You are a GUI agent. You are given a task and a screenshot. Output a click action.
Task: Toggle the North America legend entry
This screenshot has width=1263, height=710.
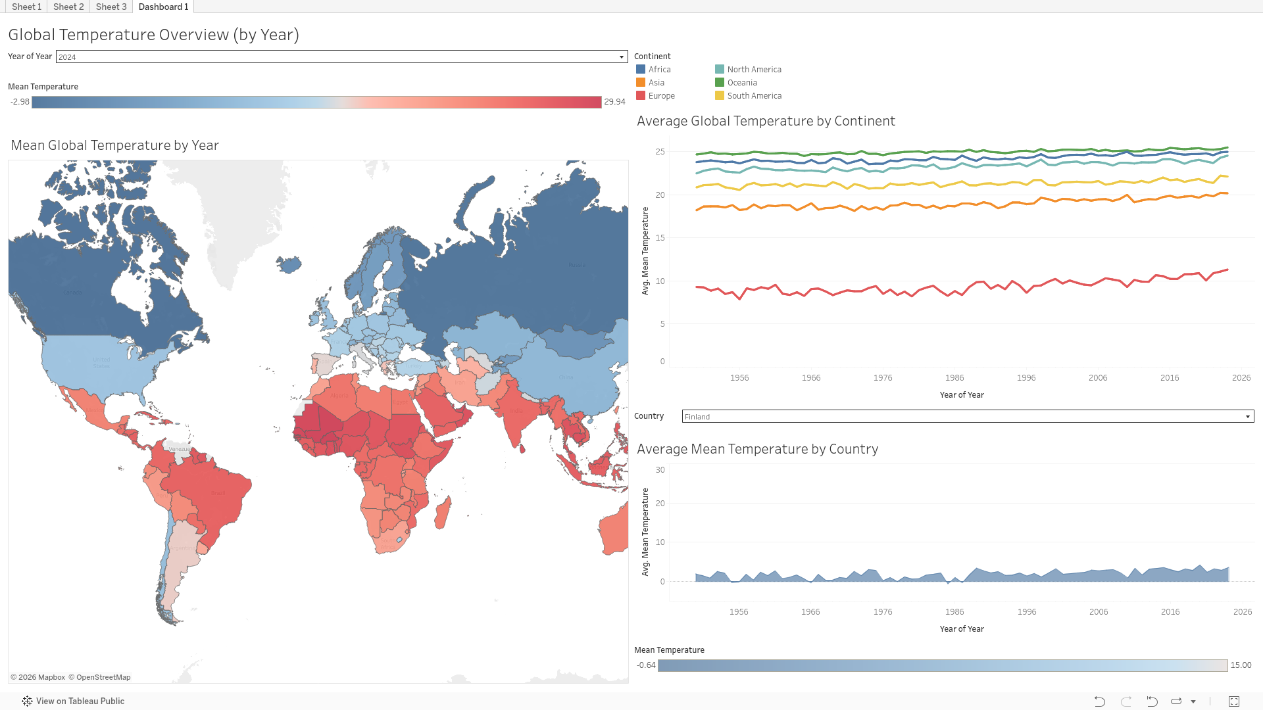click(754, 70)
